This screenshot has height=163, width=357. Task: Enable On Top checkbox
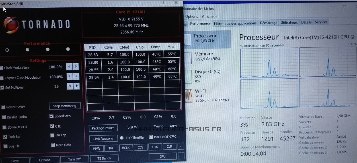coord(52,135)
